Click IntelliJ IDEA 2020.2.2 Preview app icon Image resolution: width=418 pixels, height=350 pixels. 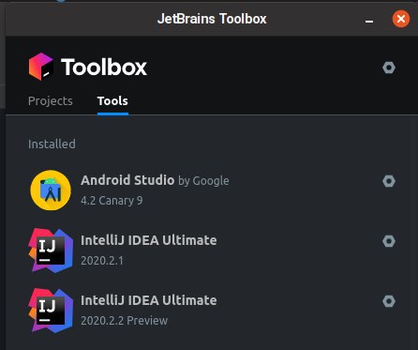(51, 311)
